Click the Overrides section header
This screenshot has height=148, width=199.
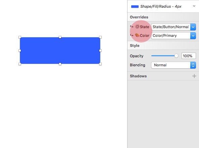139,17
